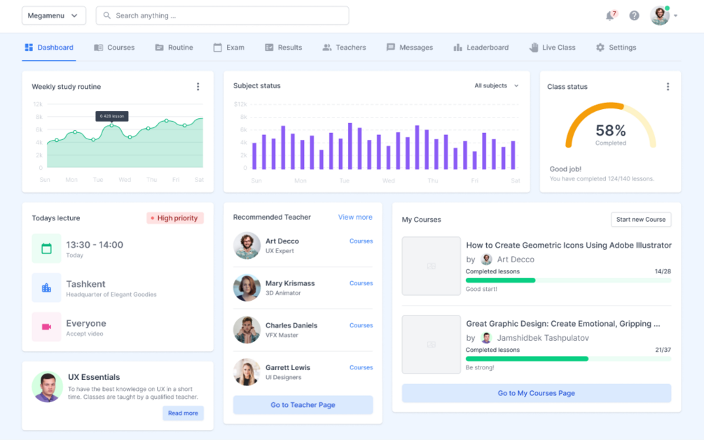Open Courses link for Garrett Lewis
The image size is (704, 440).
(361, 367)
